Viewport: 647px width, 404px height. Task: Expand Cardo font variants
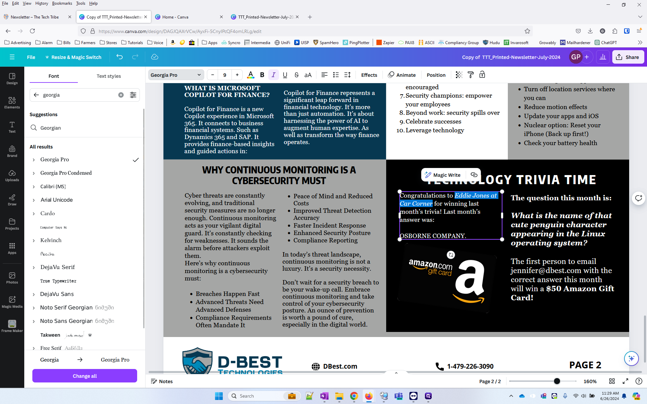tap(34, 214)
